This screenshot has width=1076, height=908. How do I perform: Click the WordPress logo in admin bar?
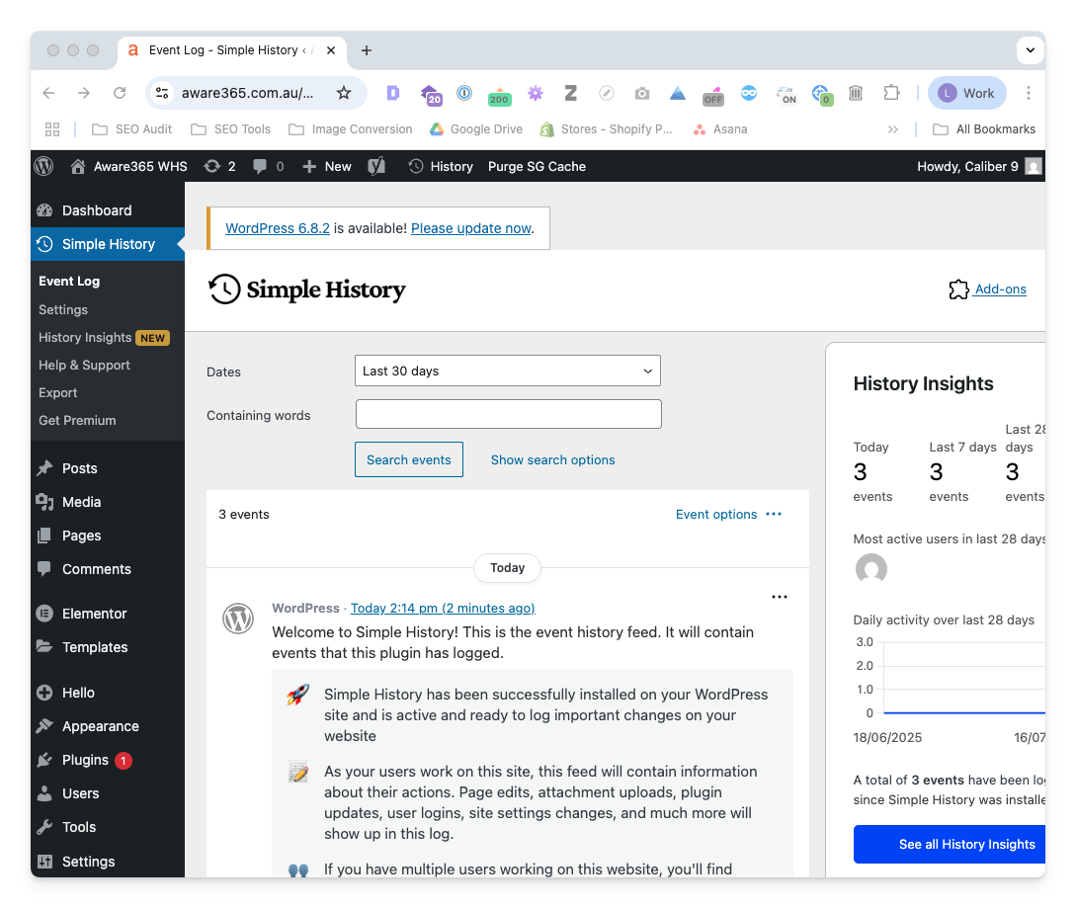click(x=43, y=166)
